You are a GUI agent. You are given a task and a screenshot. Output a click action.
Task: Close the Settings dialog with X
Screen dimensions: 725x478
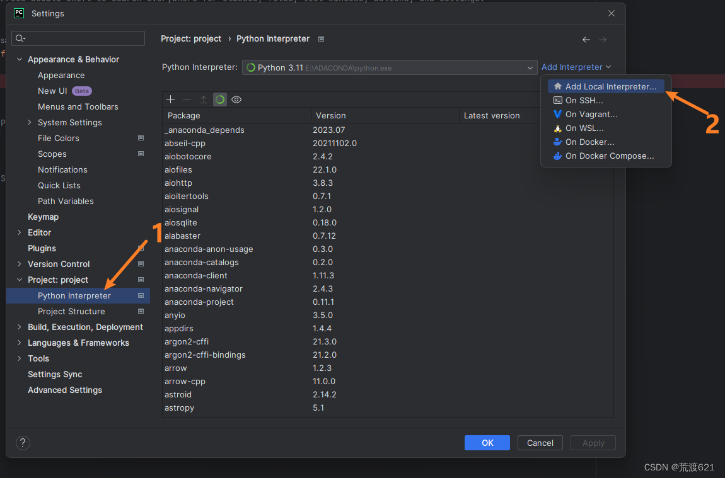click(612, 13)
